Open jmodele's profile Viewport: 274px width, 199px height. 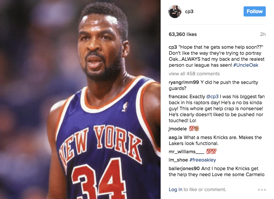(x=178, y=129)
